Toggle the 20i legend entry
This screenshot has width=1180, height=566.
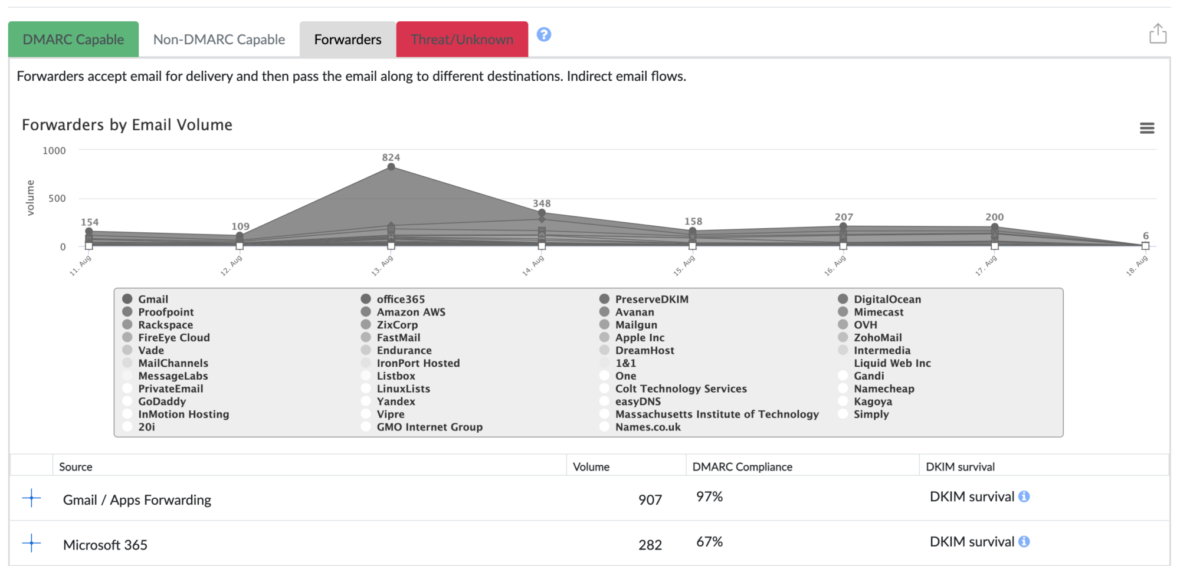click(139, 427)
